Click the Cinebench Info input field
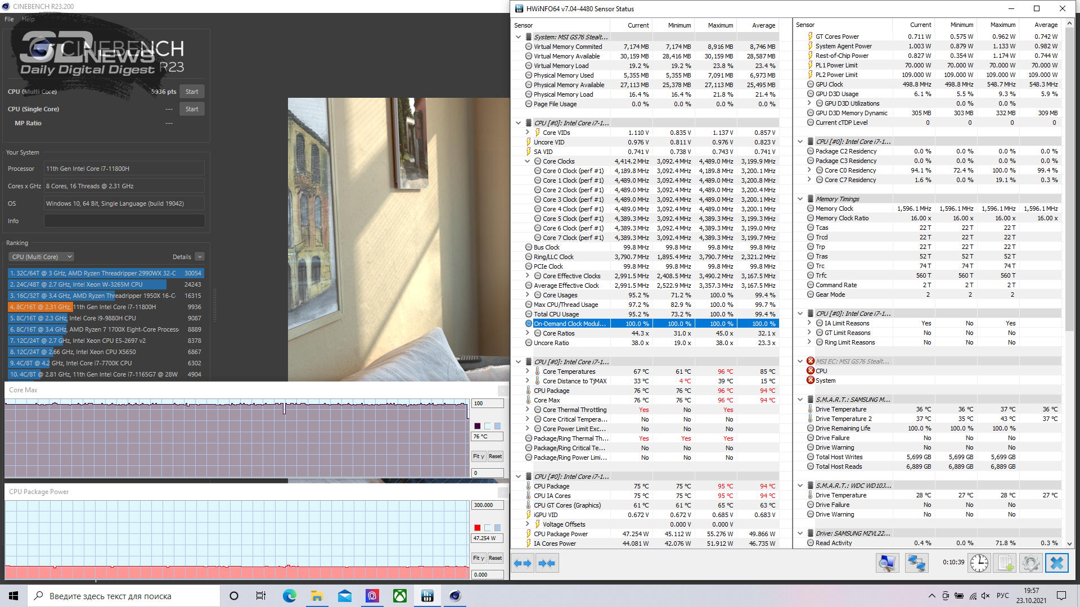1080x607 pixels. 124,221
